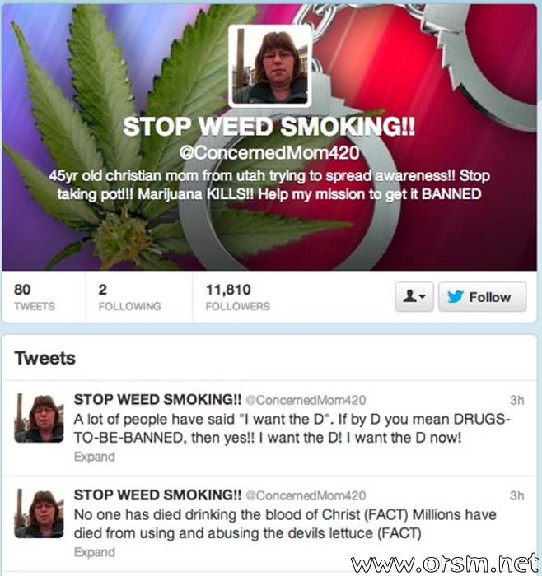Screen dimensions: 542x576
Task: Open the large profile picture in header
Action: coord(270,66)
